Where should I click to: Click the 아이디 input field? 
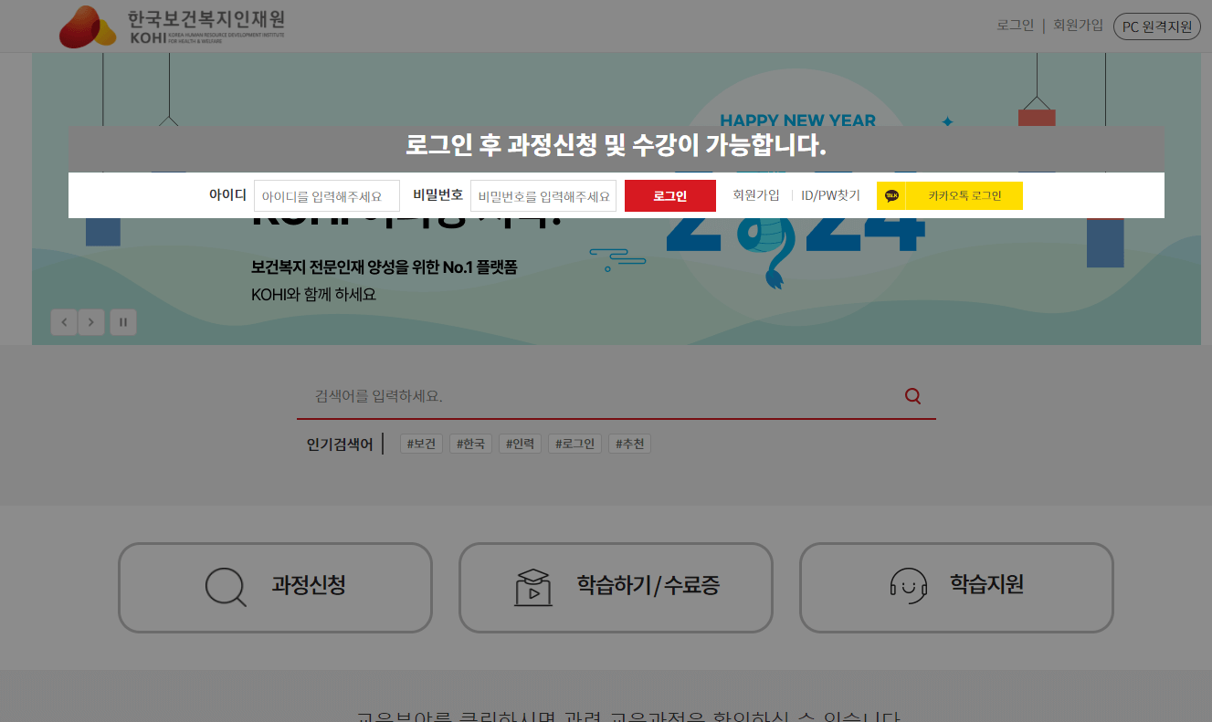(x=328, y=194)
